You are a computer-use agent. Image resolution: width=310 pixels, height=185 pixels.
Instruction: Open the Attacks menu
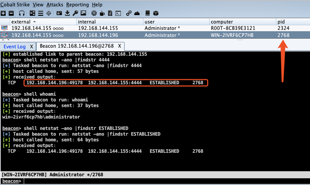coord(55,5)
